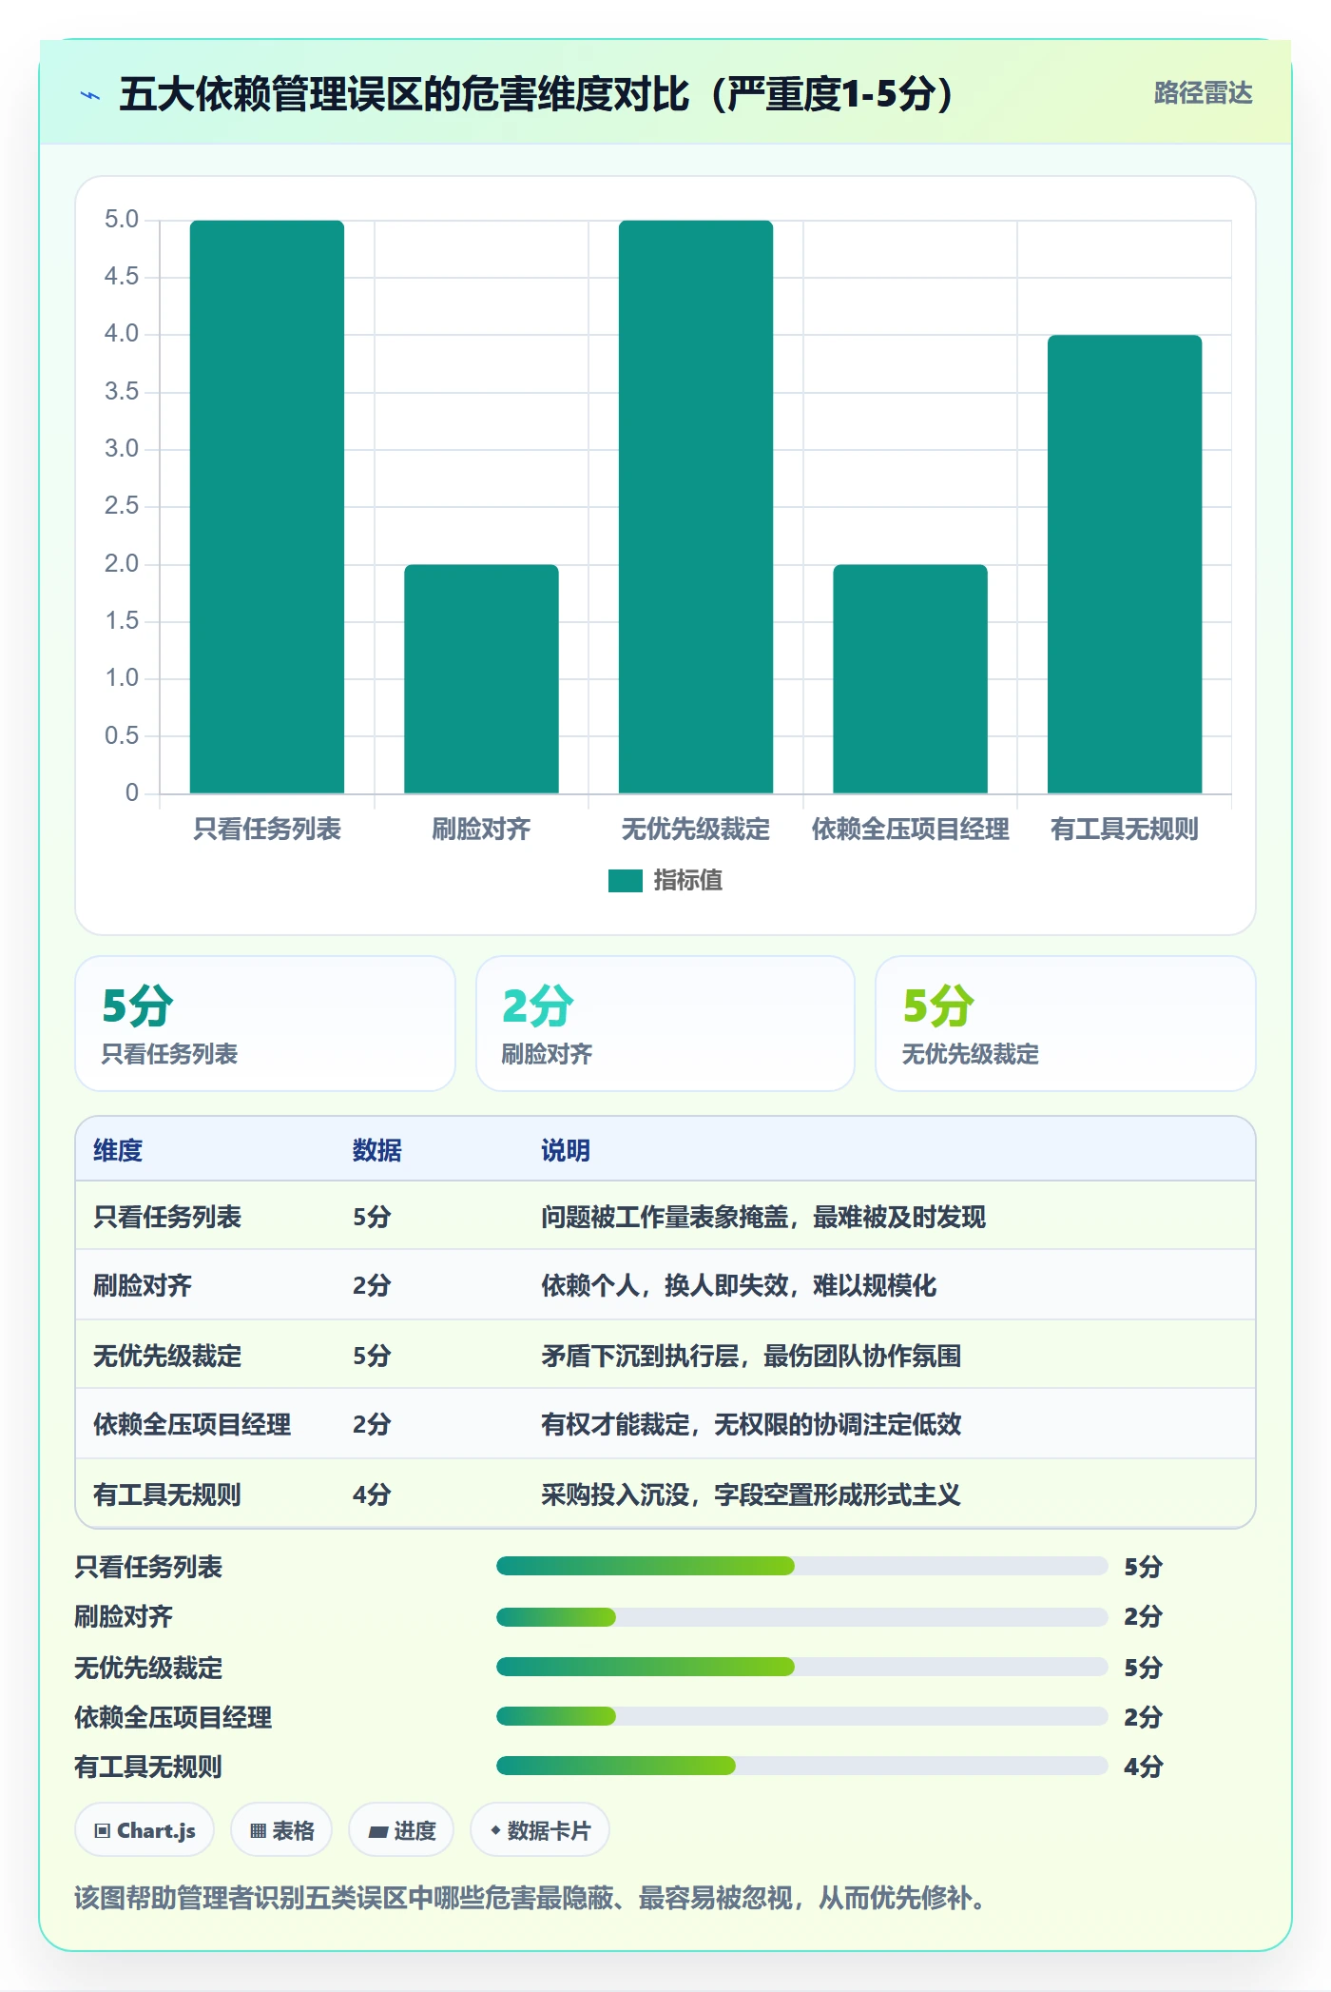Select the 刷脸对齐 cell in the table
The height and width of the screenshot is (1992, 1331).
143,1285
